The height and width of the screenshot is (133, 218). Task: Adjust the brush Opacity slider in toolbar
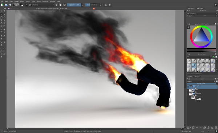click(x=74, y=5)
